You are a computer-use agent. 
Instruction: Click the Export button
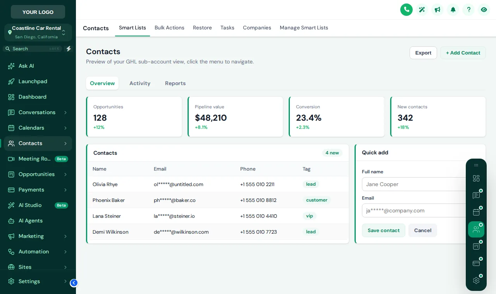pyautogui.click(x=423, y=53)
